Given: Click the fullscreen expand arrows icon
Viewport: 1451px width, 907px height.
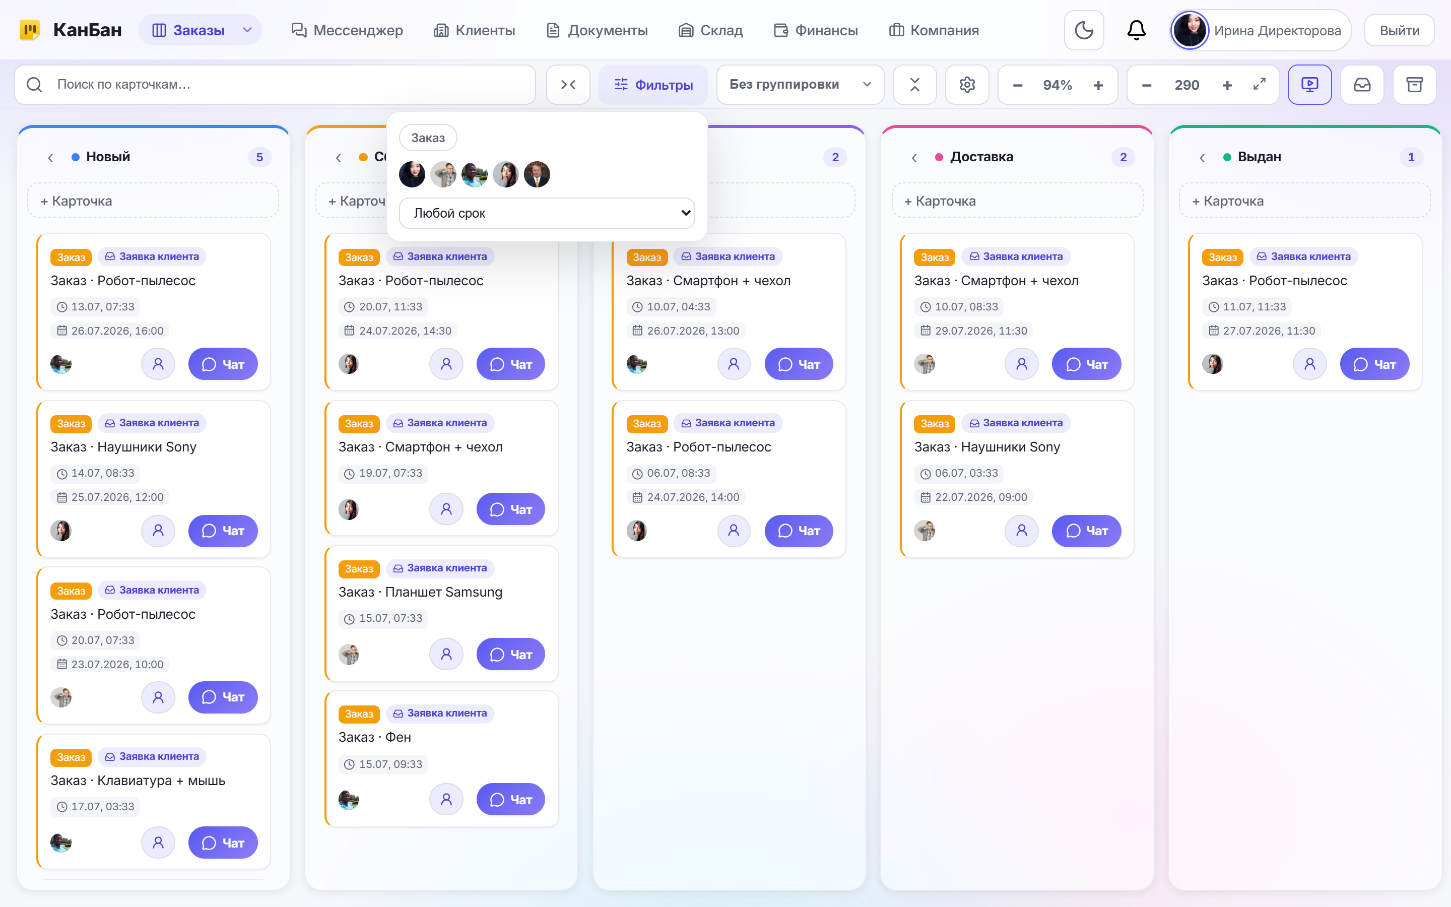Looking at the screenshot, I should (x=1259, y=85).
